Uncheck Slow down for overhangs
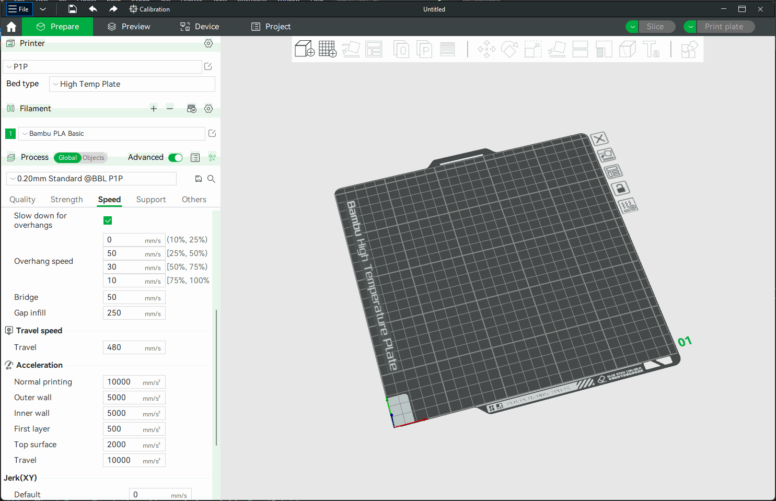The width and height of the screenshot is (776, 501). click(x=108, y=220)
